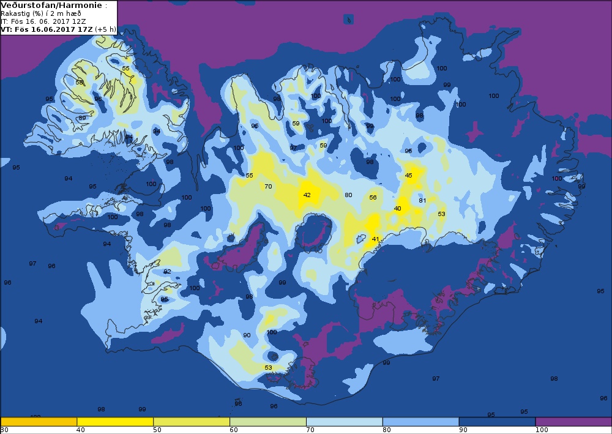This screenshot has height=434, width=612.
Task: Select the 'Rakastig (%) í 2 m hæð' line
Action: [x=41, y=13]
